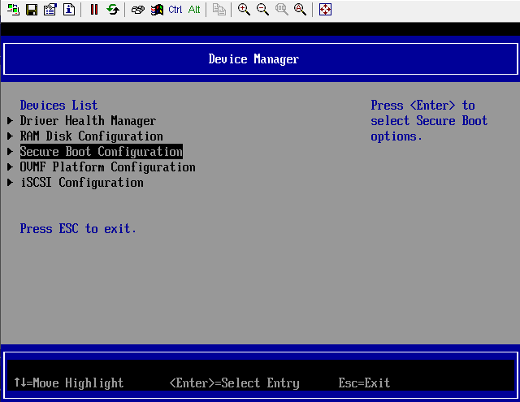
Task: Zoom out with the minus magnifier
Action: (262, 10)
